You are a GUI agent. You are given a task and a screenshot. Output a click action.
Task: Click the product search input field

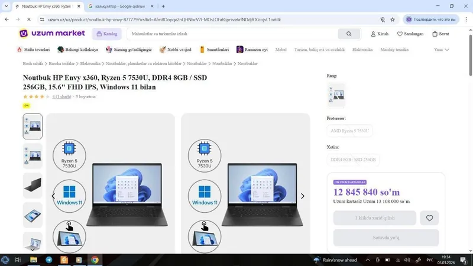point(234,34)
